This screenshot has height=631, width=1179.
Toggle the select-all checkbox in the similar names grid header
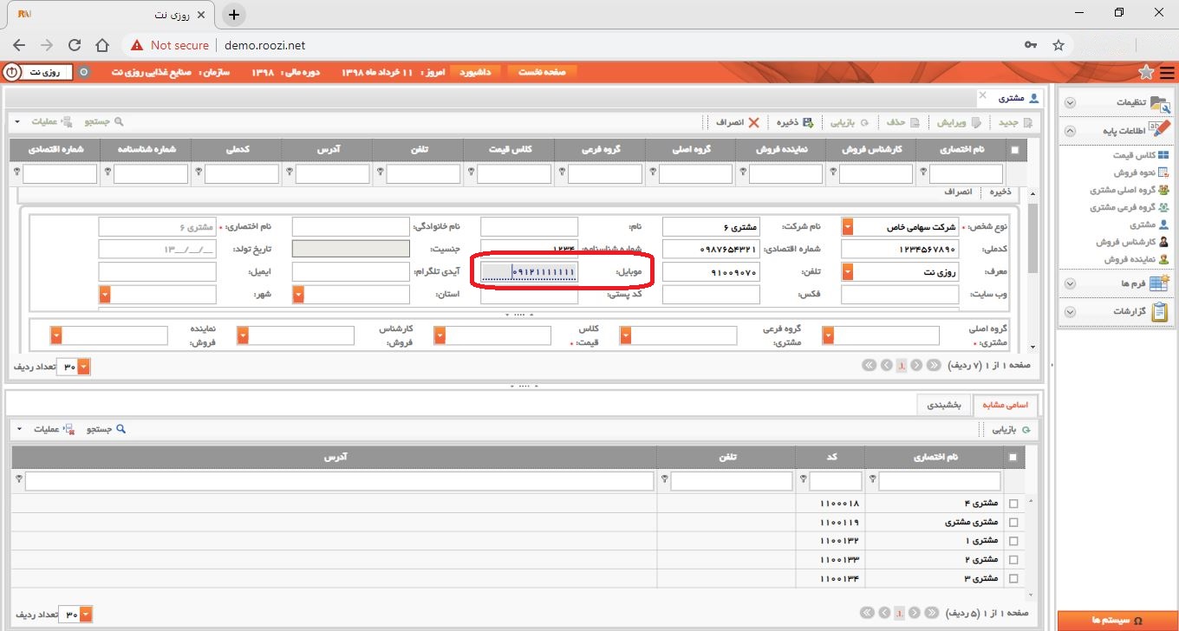[x=1014, y=457]
